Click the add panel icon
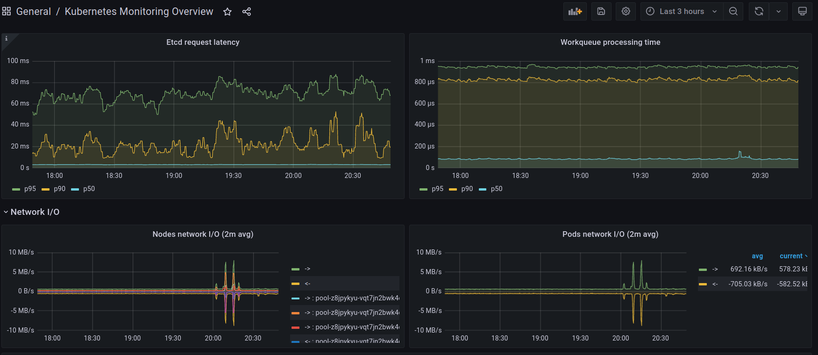 575,11
